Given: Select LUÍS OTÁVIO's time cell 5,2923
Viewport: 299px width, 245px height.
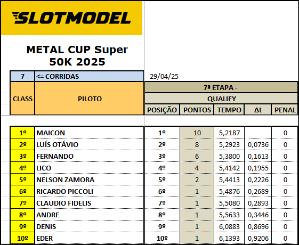Looking at the screenshot, I should 229,144.
